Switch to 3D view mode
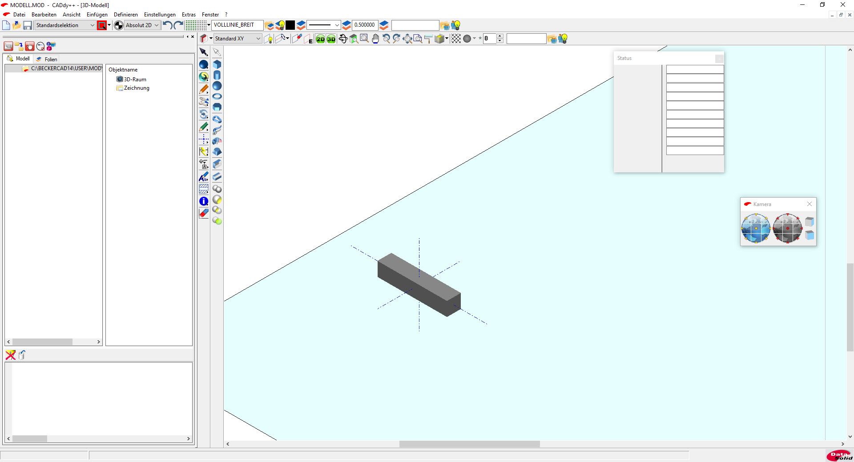The width and height of the screenshot is (854, 462). [x=331, y=39]
